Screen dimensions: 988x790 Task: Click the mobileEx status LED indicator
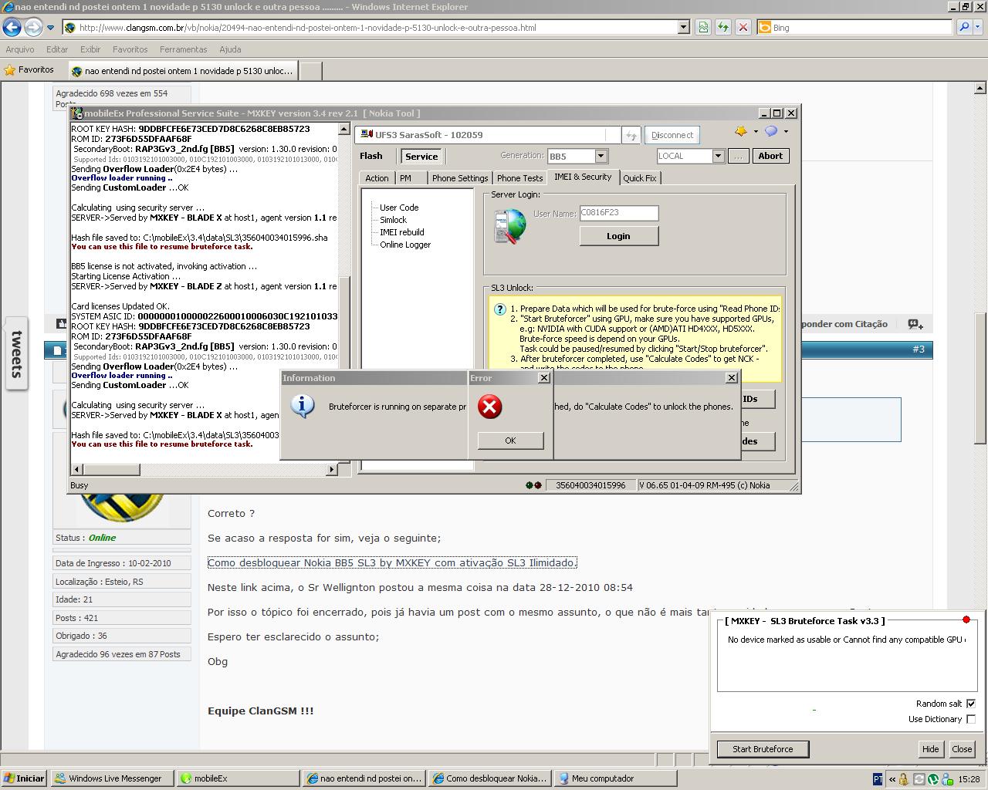click(533, 485)
